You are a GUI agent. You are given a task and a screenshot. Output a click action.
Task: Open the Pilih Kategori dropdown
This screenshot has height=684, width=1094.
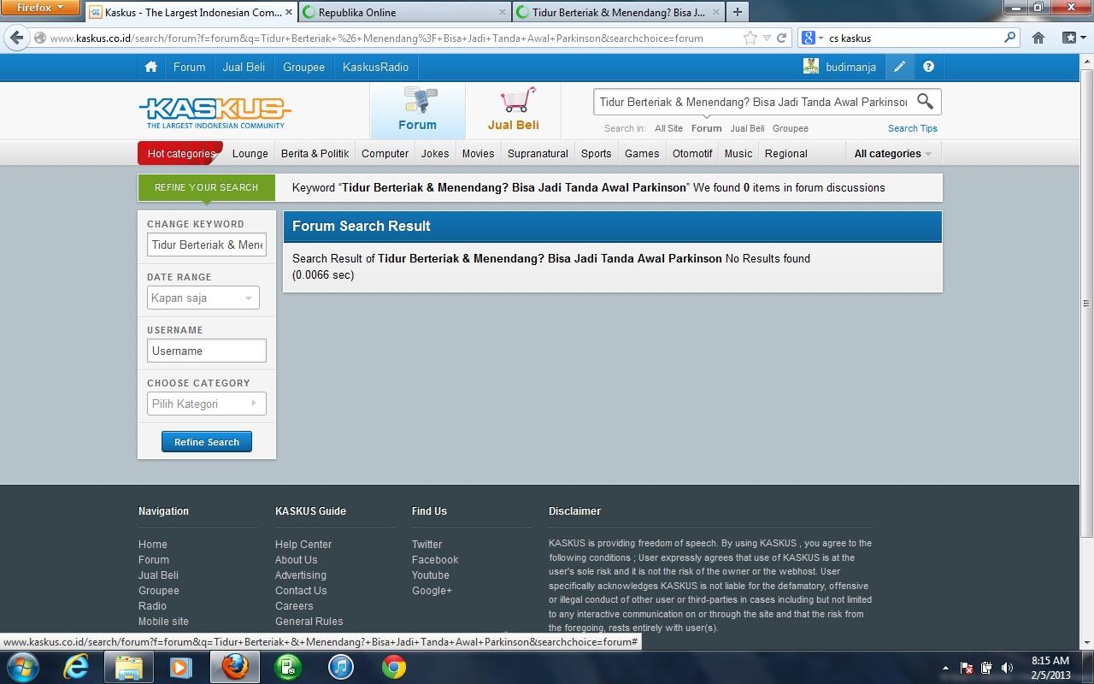206,404
